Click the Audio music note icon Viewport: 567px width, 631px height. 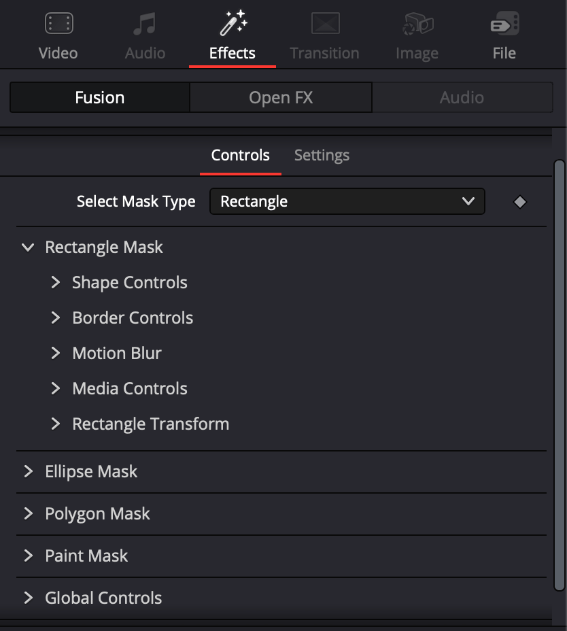[x=144, y=24]
